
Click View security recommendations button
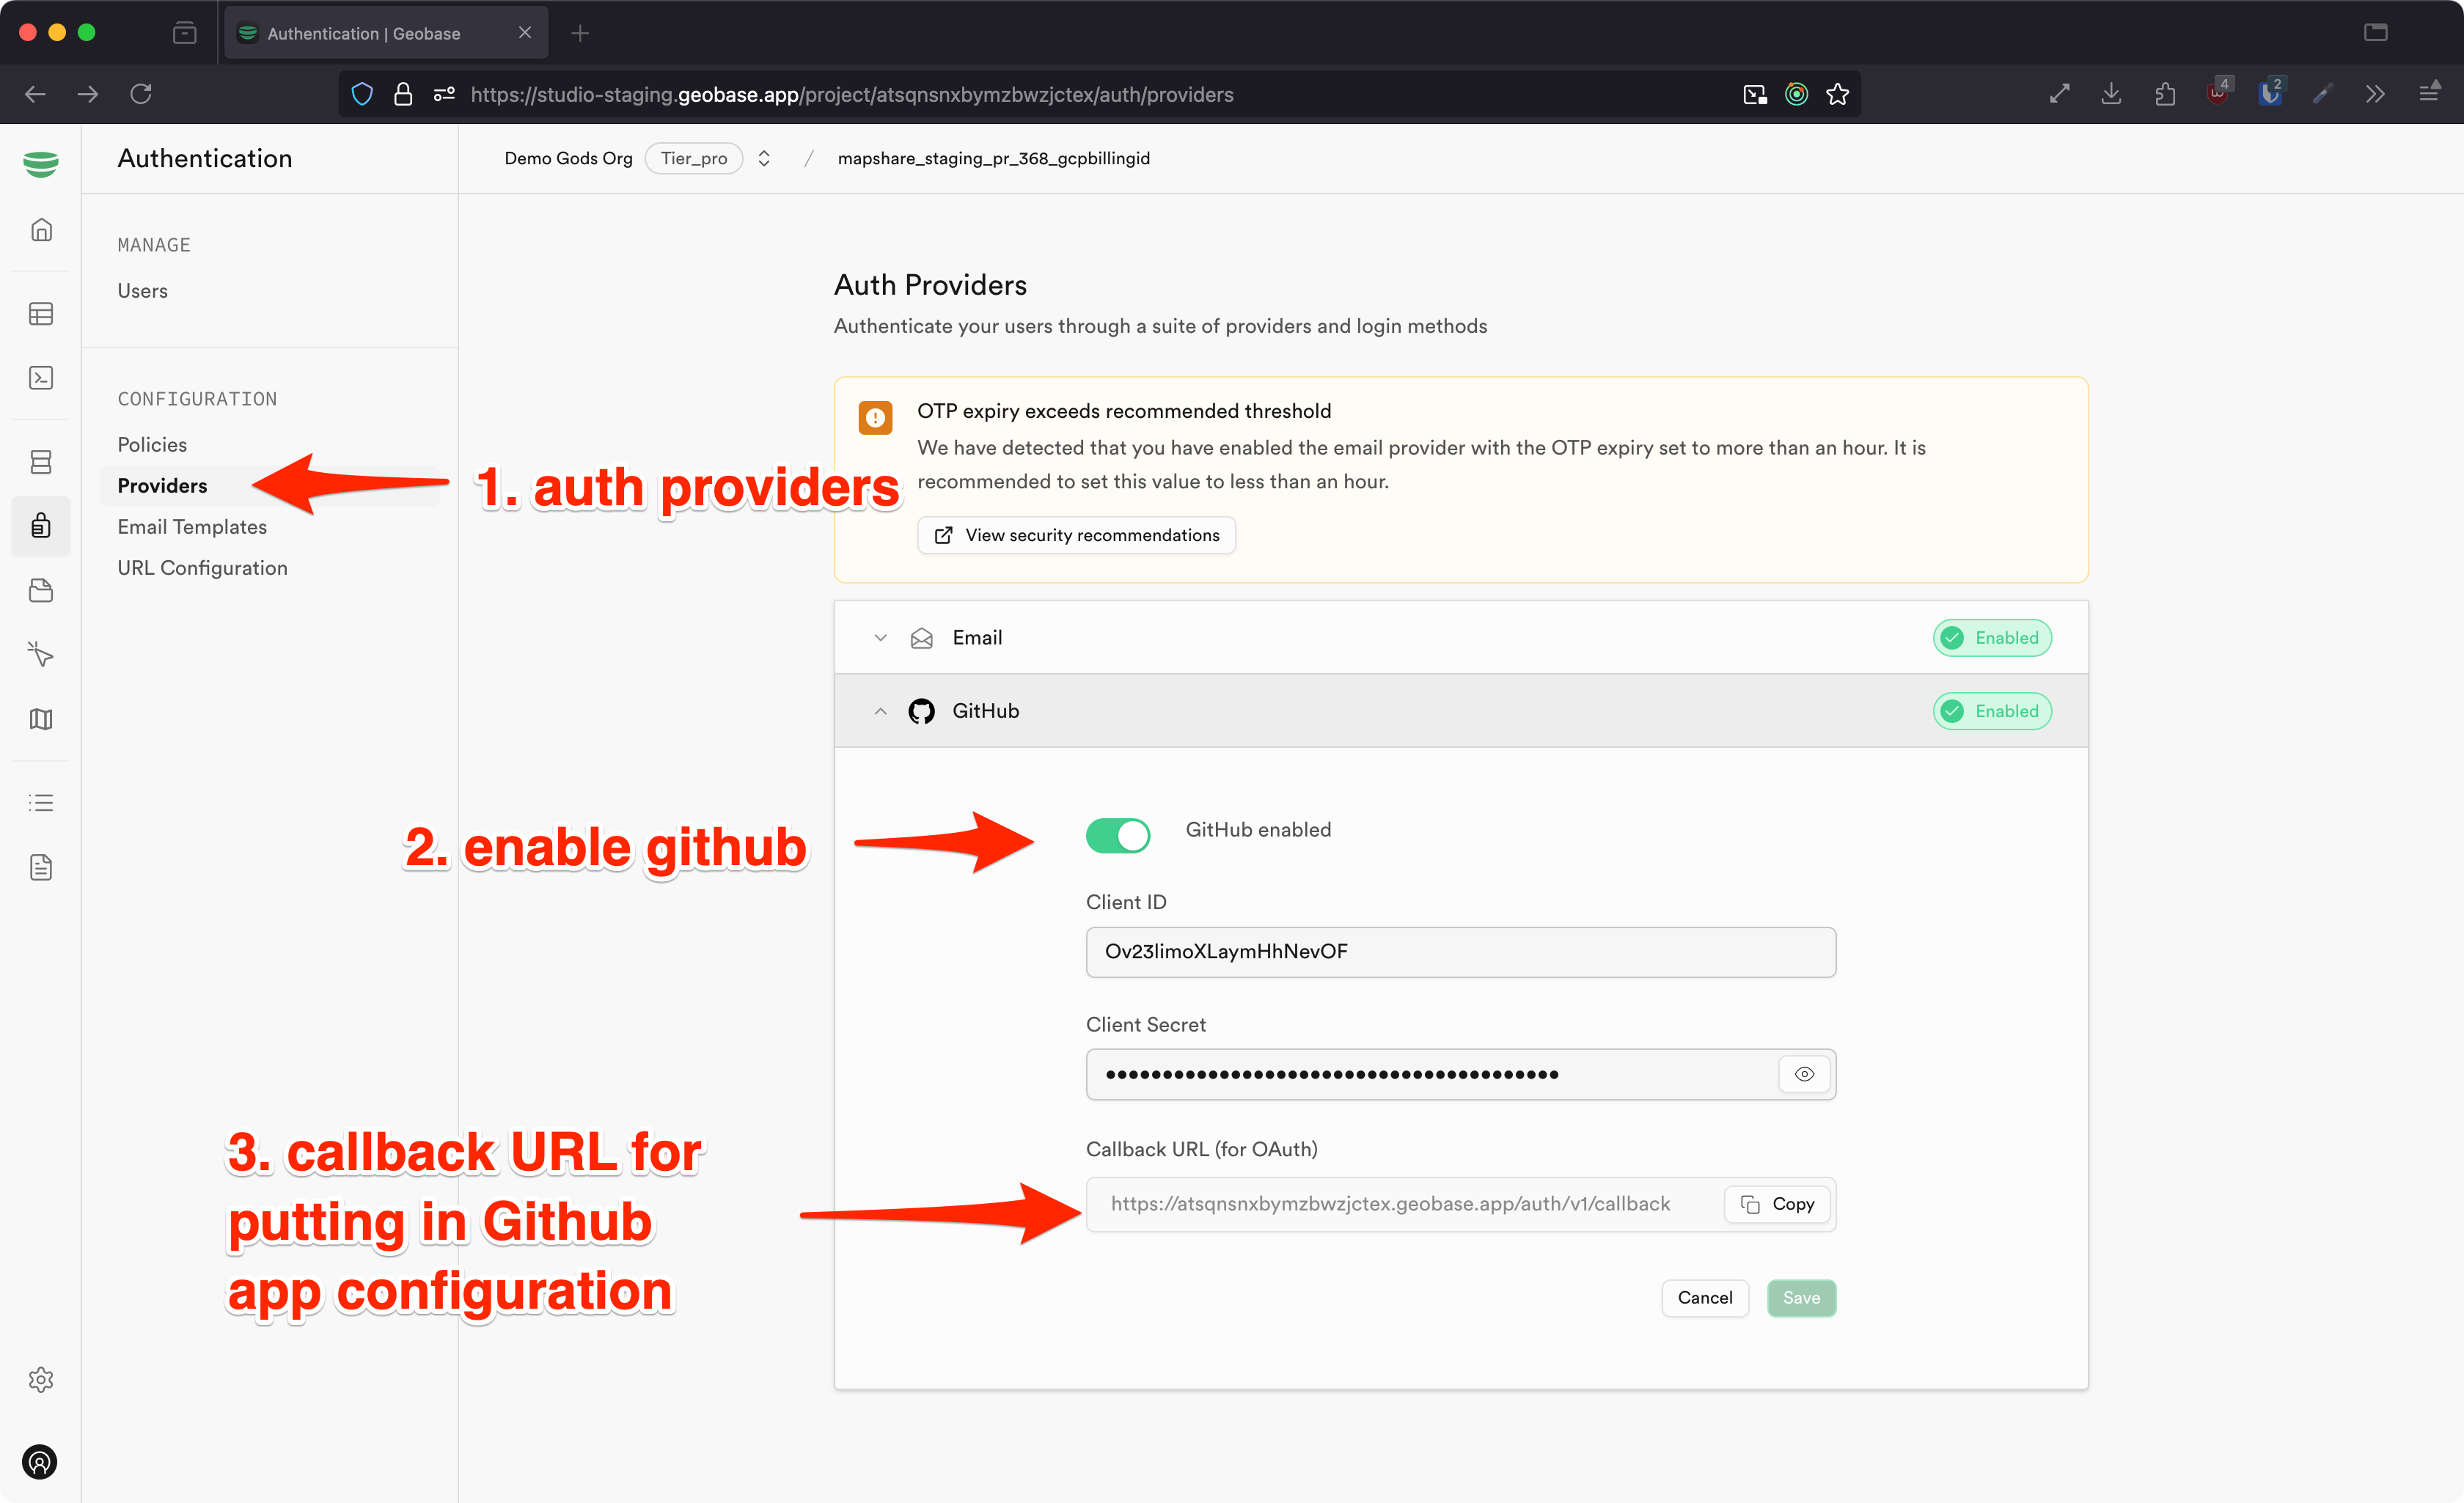pos(1077,535)
